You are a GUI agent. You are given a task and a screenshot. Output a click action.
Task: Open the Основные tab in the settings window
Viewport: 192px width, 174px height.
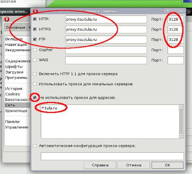click(15, 28)
